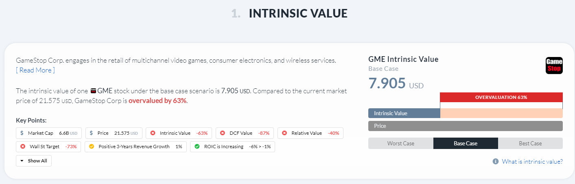Select the Base Case scenario tab

pos(466,143)
